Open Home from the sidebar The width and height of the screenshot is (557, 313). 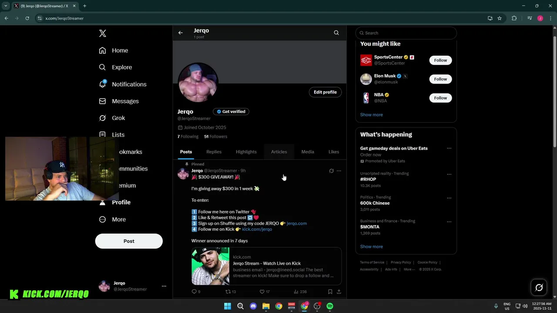[114, 50]
